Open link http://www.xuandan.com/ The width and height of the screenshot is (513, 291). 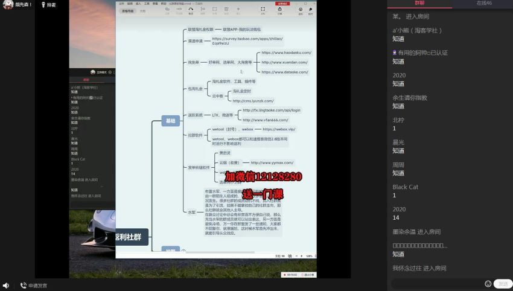284,62
